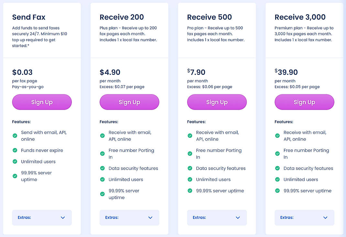Screen dimensions: 346x237
Task: Expand Extras in the Receive 500 column
Action: pos(217,217)
